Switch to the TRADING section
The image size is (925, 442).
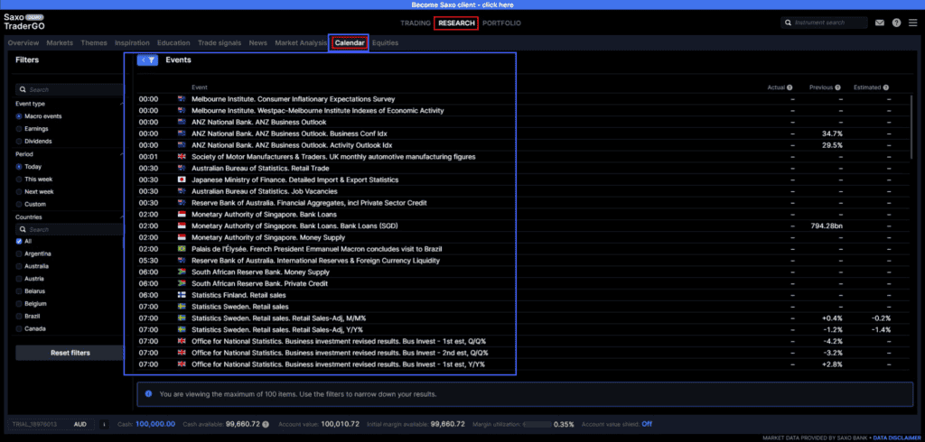tap(416, 23)
